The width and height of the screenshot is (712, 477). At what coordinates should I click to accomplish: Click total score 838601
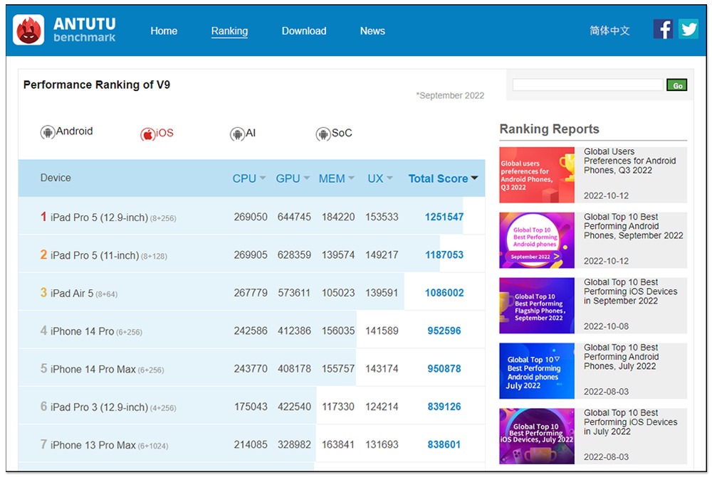tap(444, 445)
